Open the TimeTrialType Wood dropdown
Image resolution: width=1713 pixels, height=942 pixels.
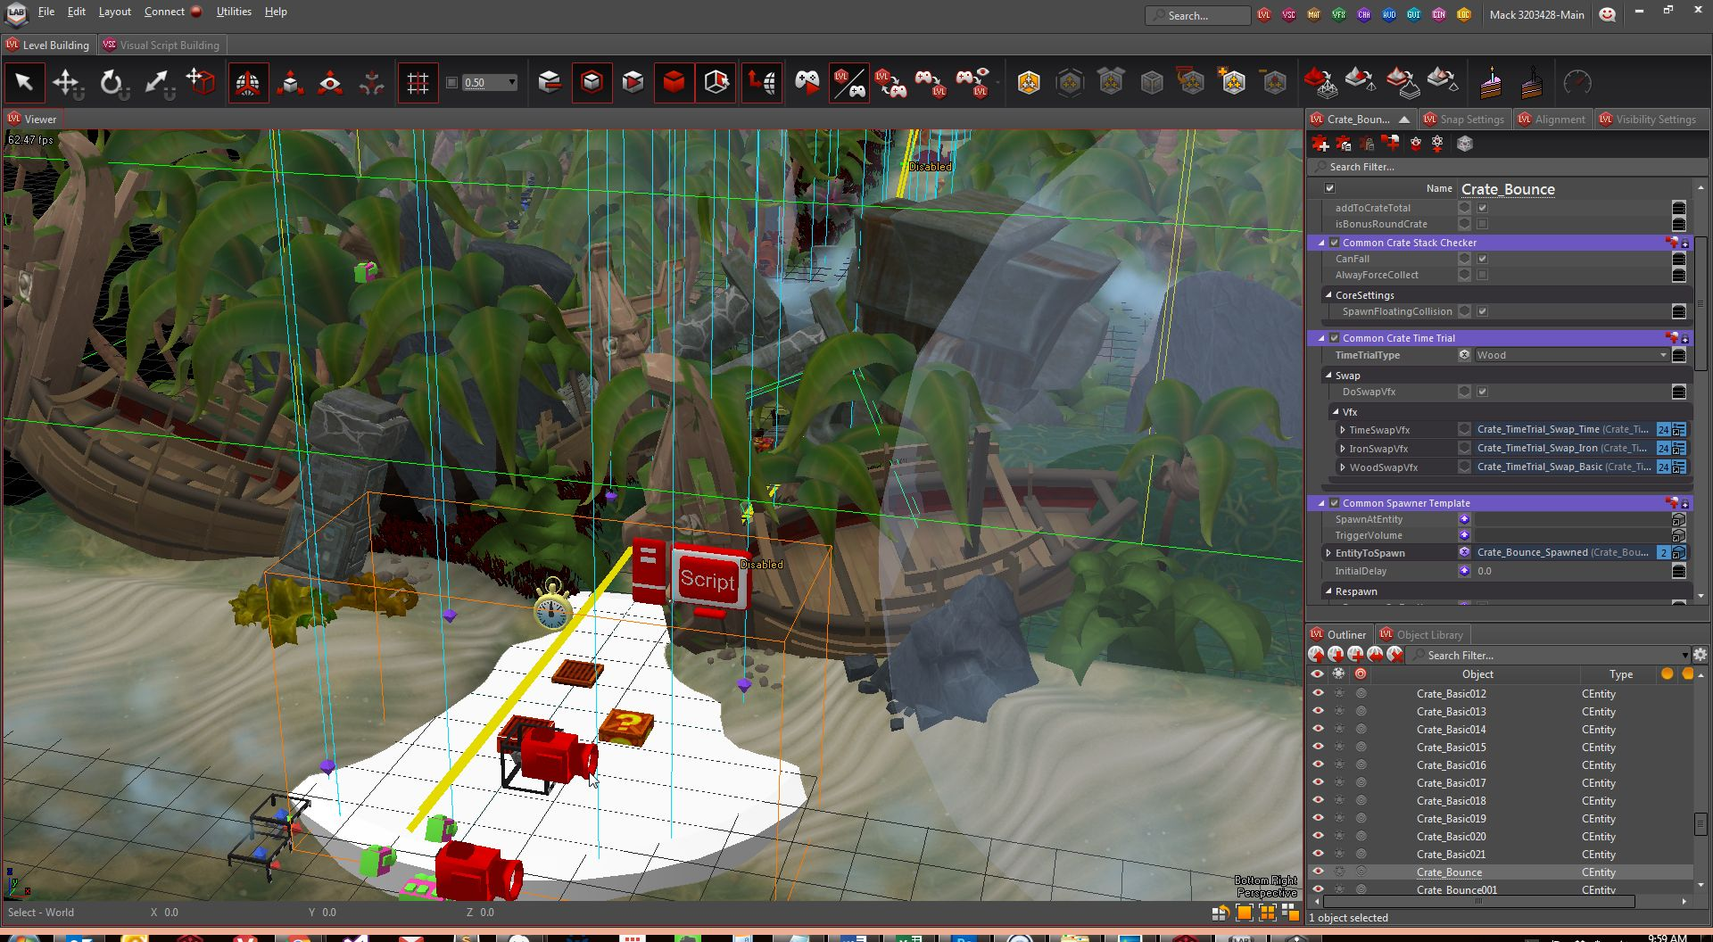[1571, 355]
